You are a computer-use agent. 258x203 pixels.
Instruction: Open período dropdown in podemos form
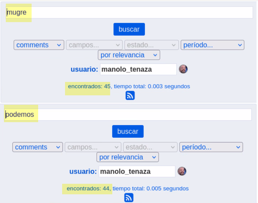tap(211, 147)
